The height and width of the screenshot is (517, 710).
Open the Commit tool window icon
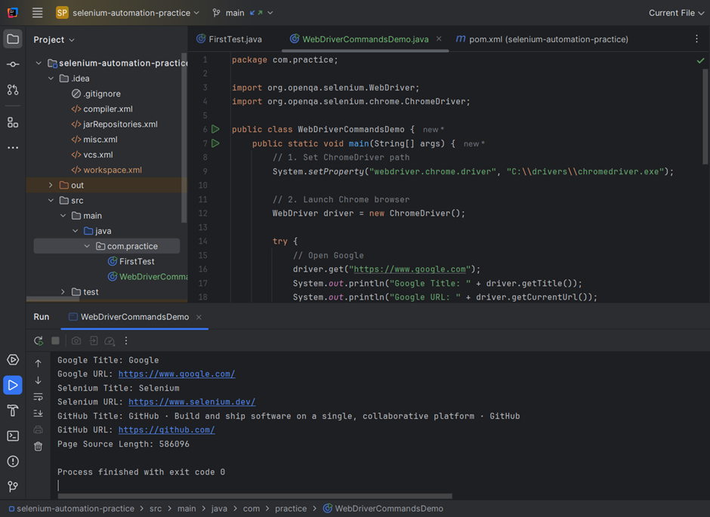click(x=13, y=64)
